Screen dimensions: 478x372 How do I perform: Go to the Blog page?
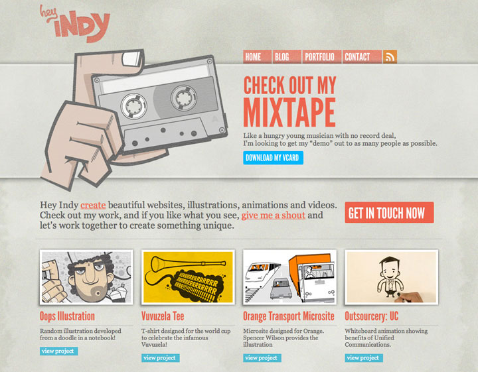287,56
